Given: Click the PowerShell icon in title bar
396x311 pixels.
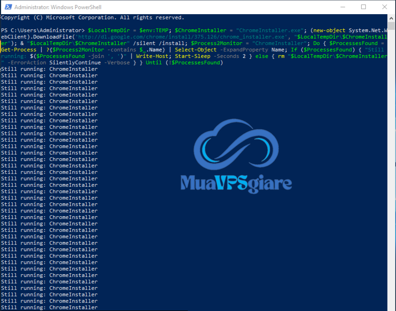Looking at the screenshot, I should [x=7, y=7].
